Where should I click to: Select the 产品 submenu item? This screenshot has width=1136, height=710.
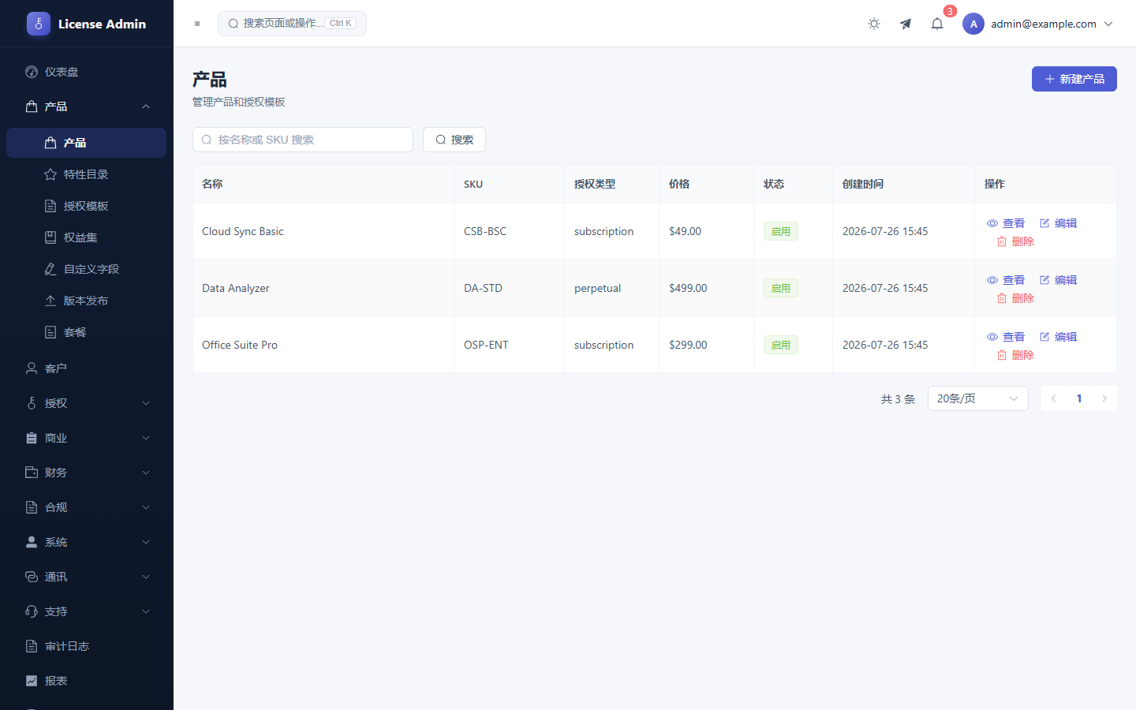(87, 143)
